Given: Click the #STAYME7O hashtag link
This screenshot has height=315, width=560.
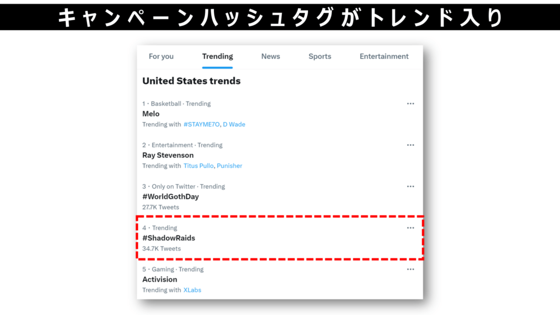Looking at the screenshot, I should pyautogui.click(x=201, y=124).
